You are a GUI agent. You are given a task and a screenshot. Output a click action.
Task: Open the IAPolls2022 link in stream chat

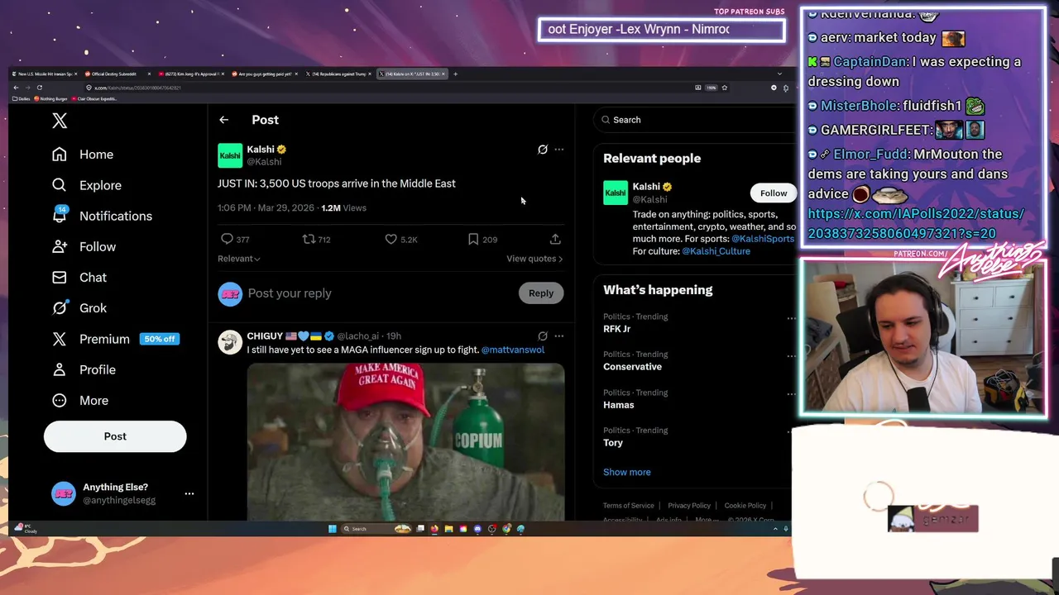(x=916, y=223)
